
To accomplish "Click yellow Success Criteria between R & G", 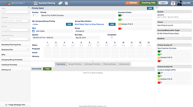I will coord(120,24).
